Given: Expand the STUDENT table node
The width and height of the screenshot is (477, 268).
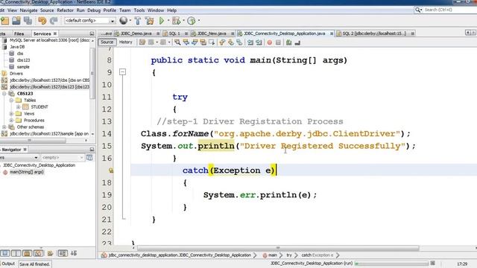Looking at the screenshot, I should (x=18, y=107).
